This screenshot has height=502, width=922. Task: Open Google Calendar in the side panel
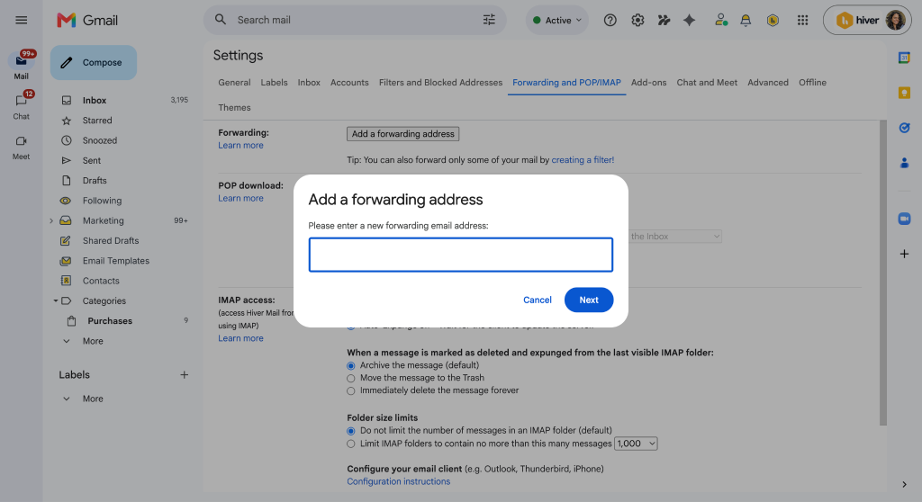pos(904,58)
